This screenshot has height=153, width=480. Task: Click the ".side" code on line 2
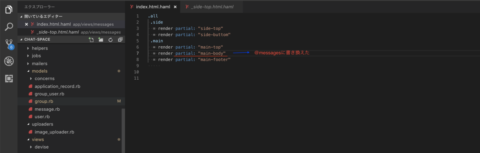(x=157, y=22)
